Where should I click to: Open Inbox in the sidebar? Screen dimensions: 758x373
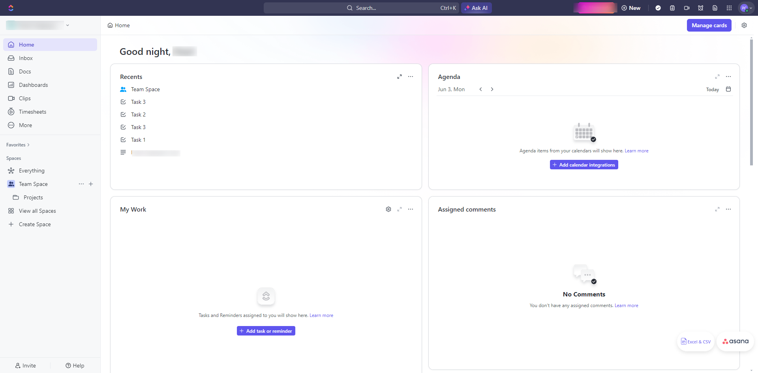[50, 58]
